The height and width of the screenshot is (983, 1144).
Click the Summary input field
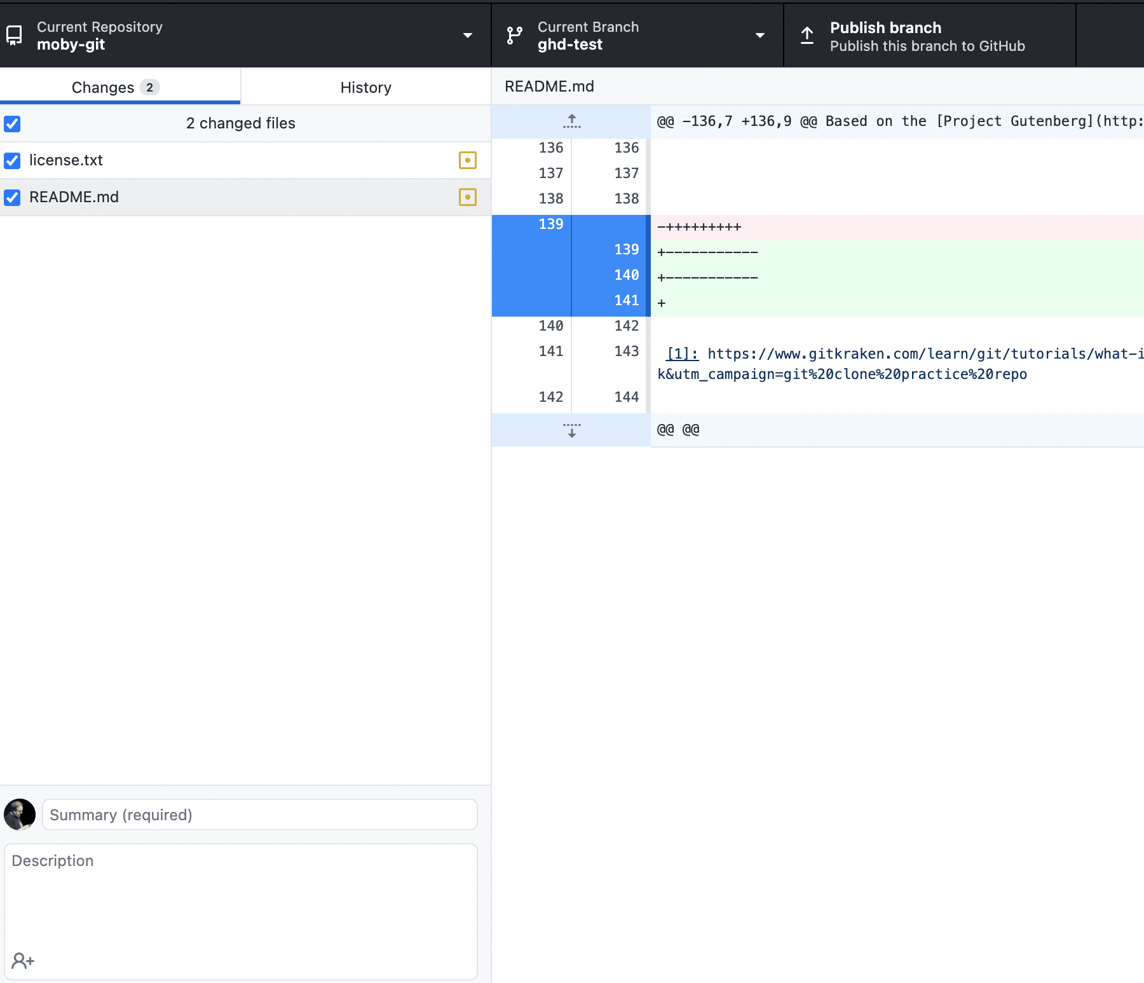point(259,815)
